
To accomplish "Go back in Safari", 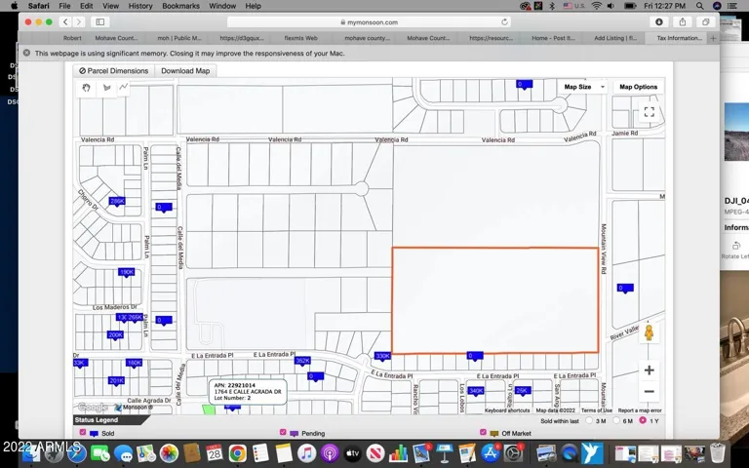I will pos(65,22).
